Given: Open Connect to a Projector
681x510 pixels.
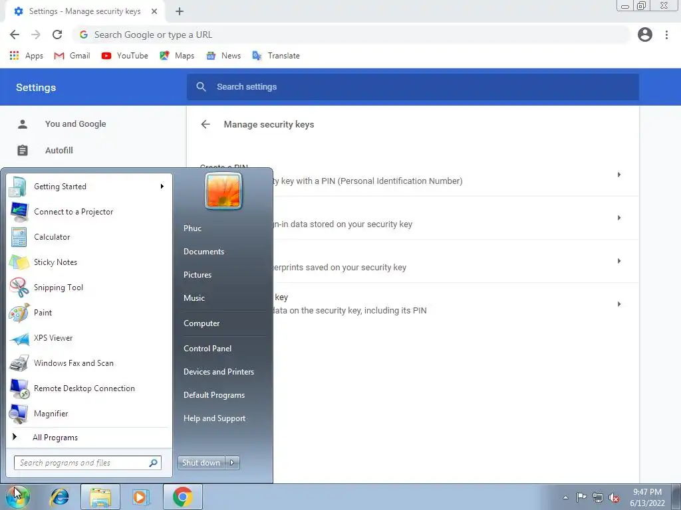Looking at the screenshot, I should (88, 212).
